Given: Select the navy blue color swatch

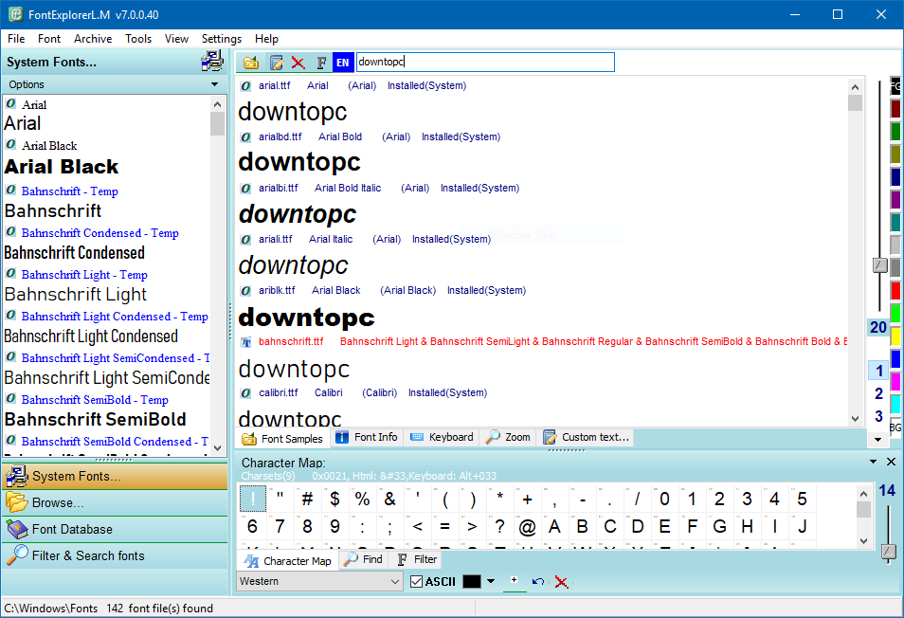Looking at the screenshot, I should click(x=895, y=177).
